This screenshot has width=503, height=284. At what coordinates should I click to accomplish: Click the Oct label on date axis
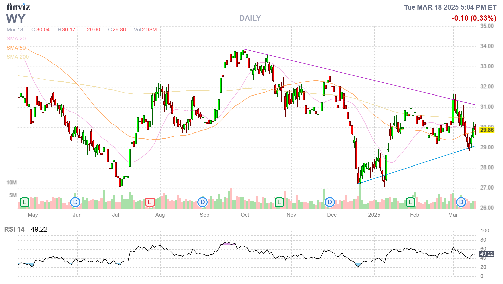point(245,215)
